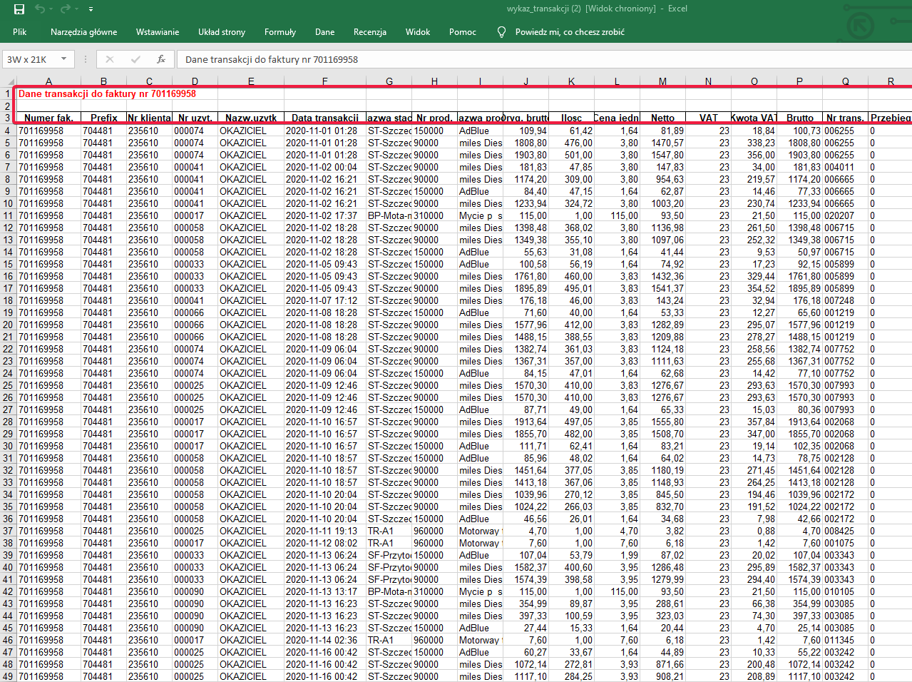Click the Save icon in title bar
The width and height of the screenshot is (912, 682).
(x=19, y=9)
